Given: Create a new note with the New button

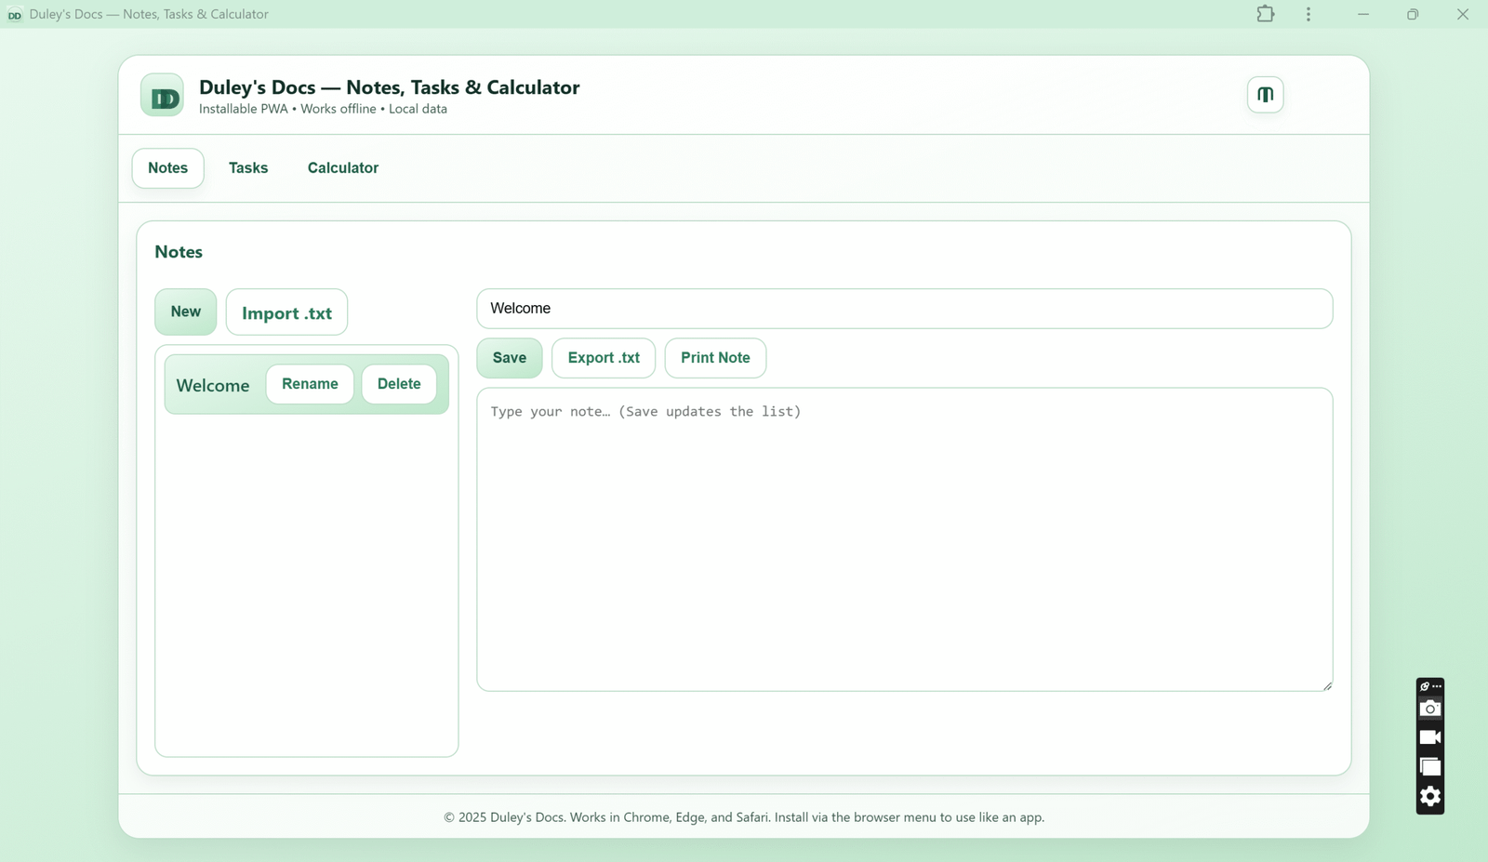Looking at the screenshot, I should pyautogui.click(x=185, y=312).
